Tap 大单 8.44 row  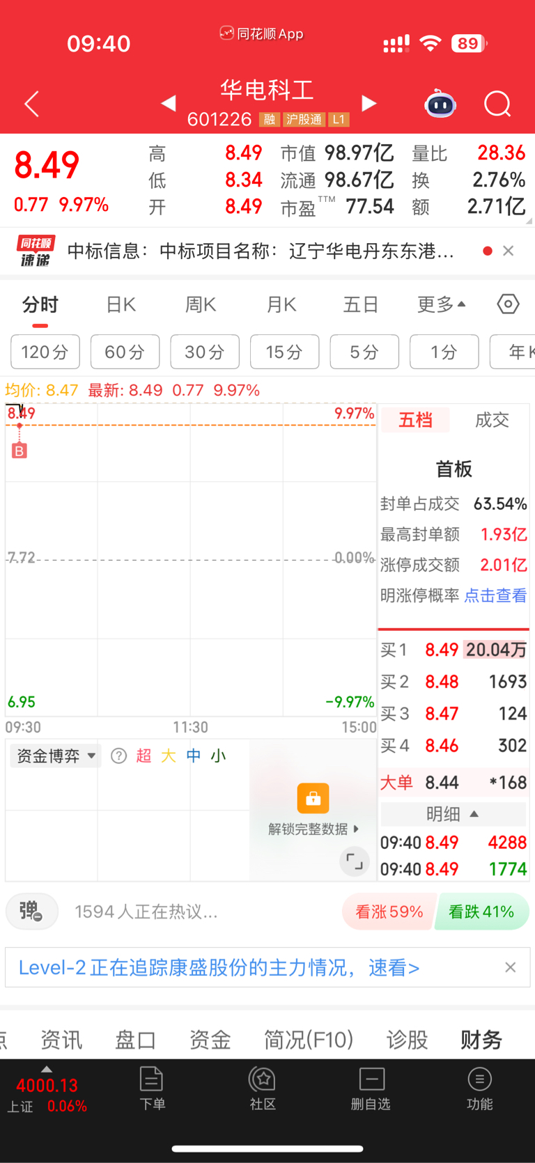(453, 782)
